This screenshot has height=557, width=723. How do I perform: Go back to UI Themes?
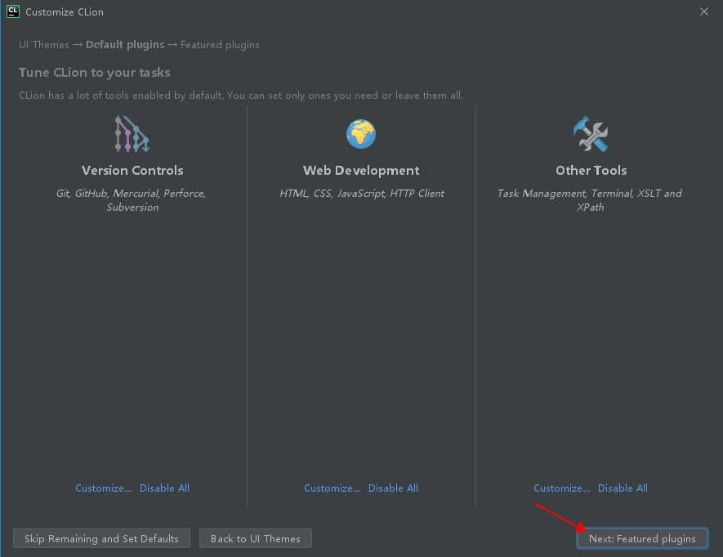256,538
